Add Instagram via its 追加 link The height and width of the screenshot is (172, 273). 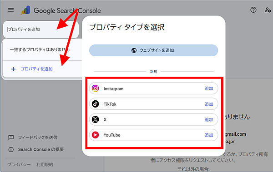(x=209, y=88)
